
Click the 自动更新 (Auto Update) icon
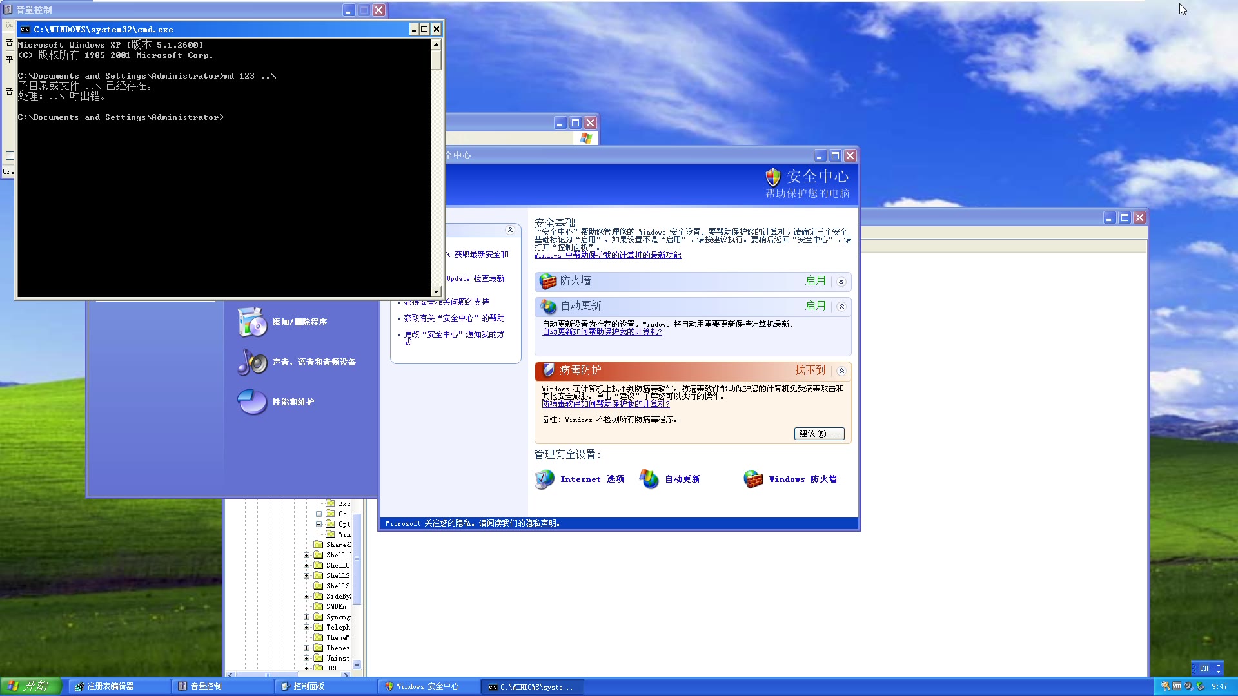pos(649,478)
